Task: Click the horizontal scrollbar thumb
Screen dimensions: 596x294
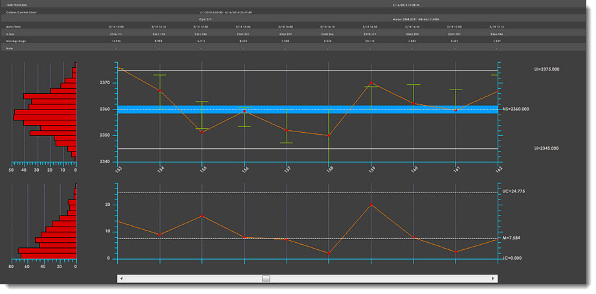Action: click(265, 278)
